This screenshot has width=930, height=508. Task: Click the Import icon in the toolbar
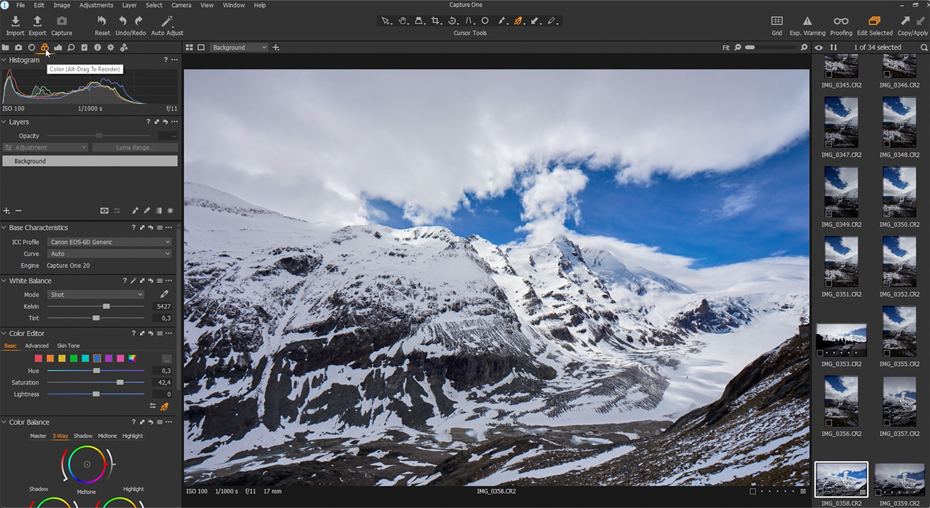pos(15,22)
